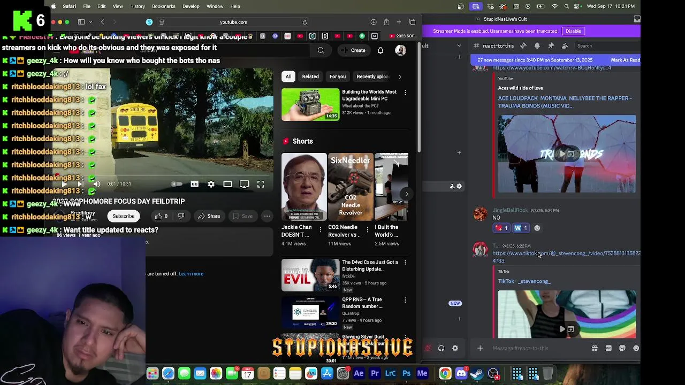Open YouTube player settings gear
Viewport: 685px width, 385px height.
coord(211,184)
